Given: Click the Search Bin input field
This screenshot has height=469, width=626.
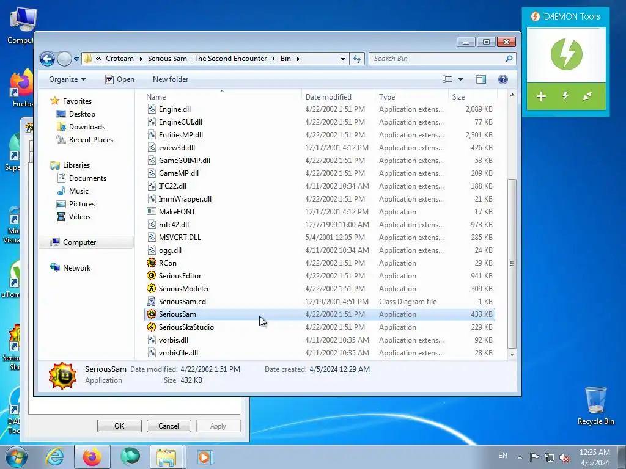Looking at the screenshot, I should (x=437, y=59).
